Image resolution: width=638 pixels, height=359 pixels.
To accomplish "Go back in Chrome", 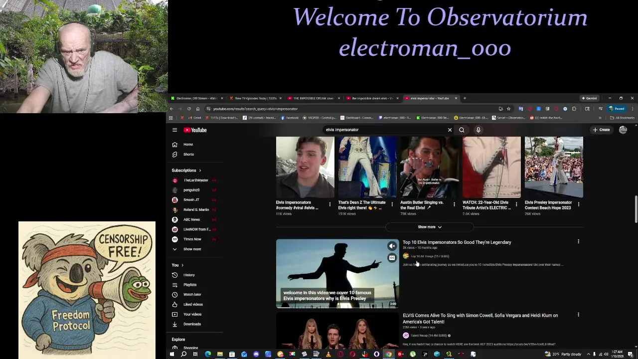I will pyautogui.click(x=171, y=109).
